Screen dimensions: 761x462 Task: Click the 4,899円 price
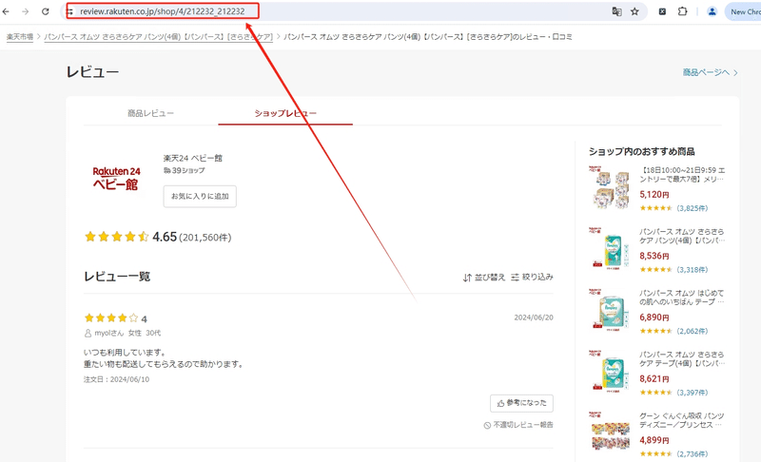(654, 440)
